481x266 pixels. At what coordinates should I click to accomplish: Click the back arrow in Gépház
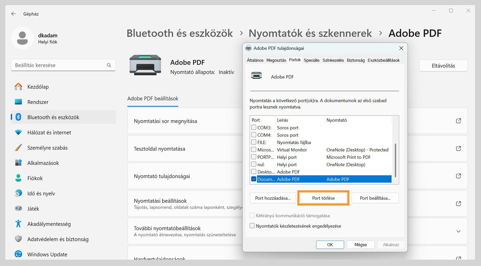pyautogui.click(x=13, y=14)
